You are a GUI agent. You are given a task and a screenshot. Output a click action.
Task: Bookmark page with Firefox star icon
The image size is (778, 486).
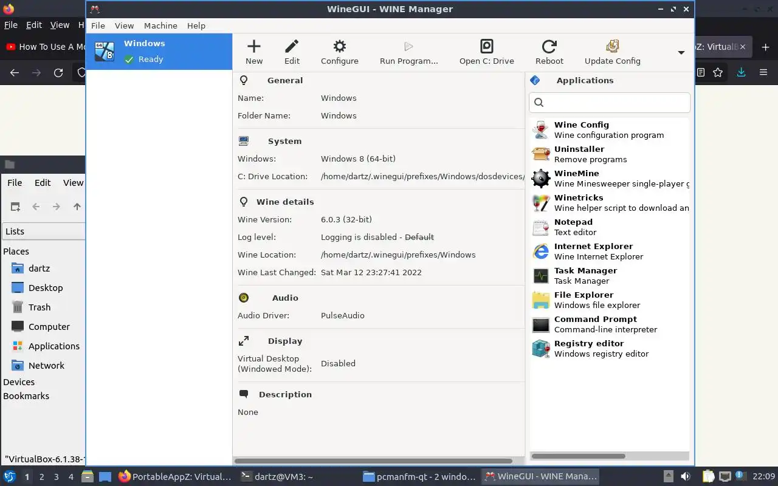(718, 72)
